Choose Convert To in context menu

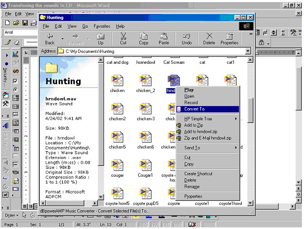[x=208, y=109]
